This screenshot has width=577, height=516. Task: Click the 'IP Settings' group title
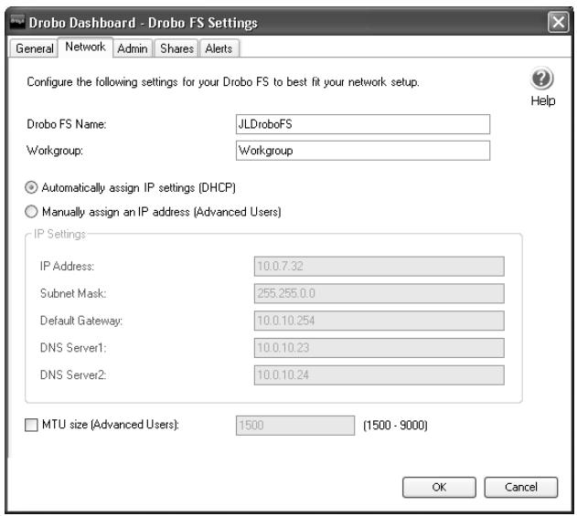[x=59, y=234]
